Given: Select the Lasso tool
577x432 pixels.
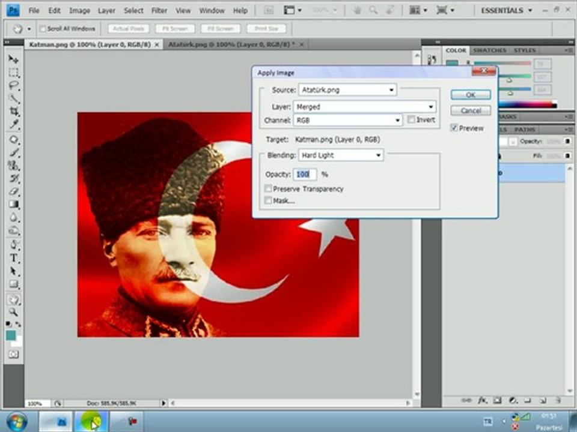Looking at the screenshot, I should click(13, 85).
